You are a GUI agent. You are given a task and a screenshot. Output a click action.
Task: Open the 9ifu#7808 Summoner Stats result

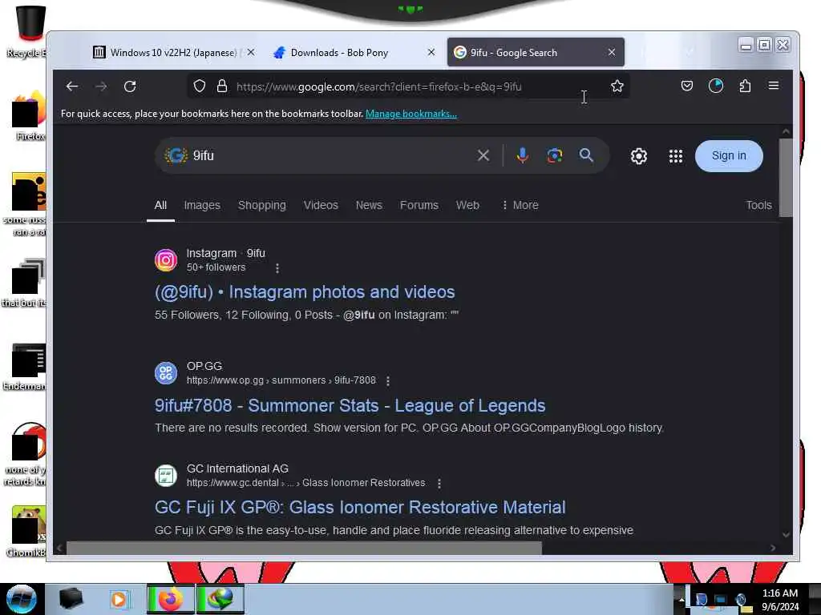(x=350, y=405)
